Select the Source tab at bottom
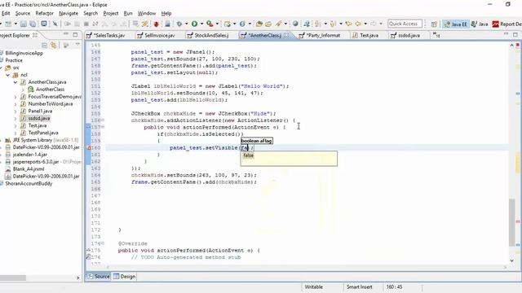522x293 pixels. click(98, 277)
